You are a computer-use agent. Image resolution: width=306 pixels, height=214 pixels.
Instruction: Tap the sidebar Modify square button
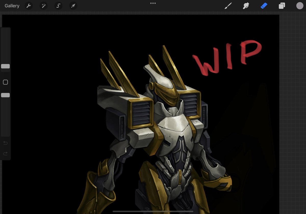[5, 82]
